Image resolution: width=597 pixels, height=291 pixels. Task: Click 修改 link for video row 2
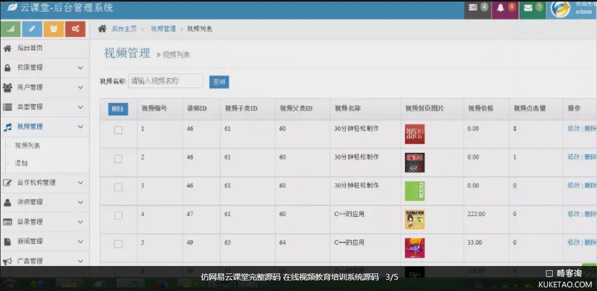pyautogui.click(x=574, y=157)
